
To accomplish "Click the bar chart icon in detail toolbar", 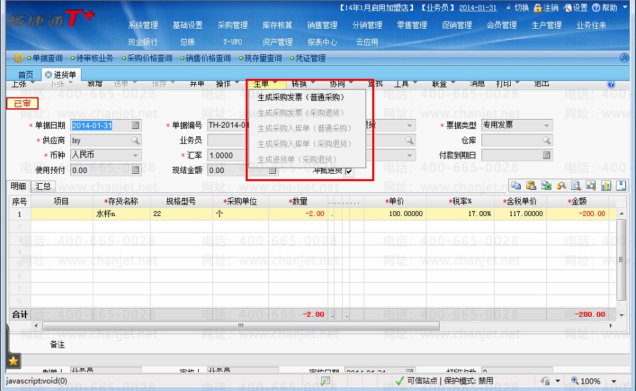I will [x=606, y=185].
